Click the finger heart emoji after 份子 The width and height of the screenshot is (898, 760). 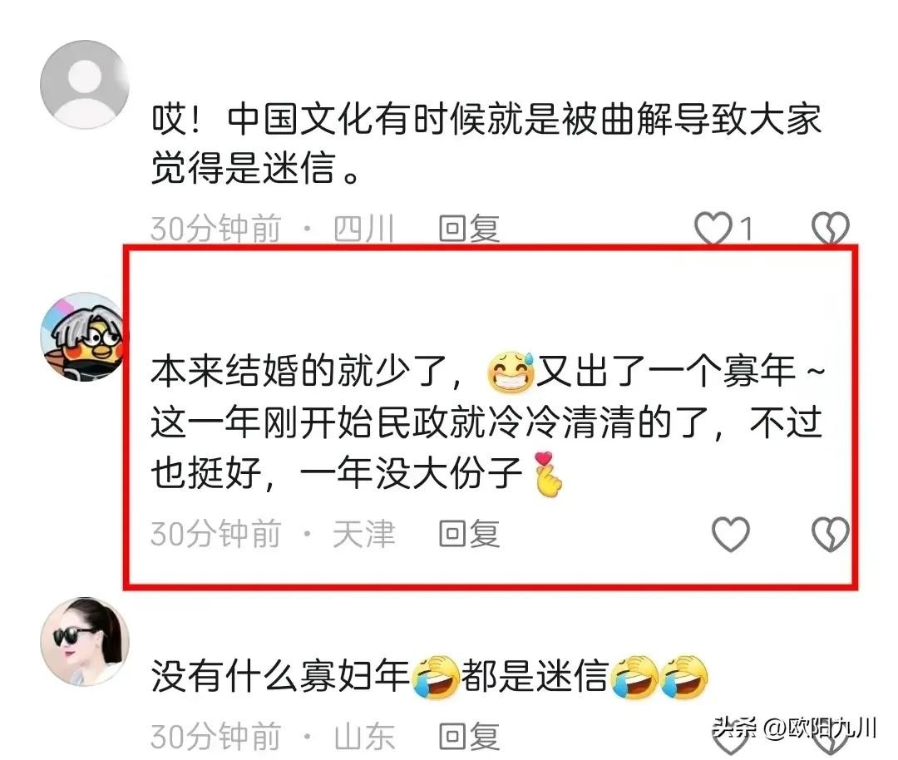point(547,474)
